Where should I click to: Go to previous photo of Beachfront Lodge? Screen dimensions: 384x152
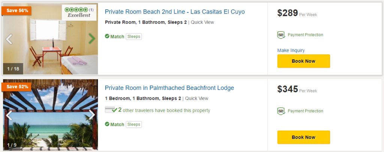(x=9, y=115)
